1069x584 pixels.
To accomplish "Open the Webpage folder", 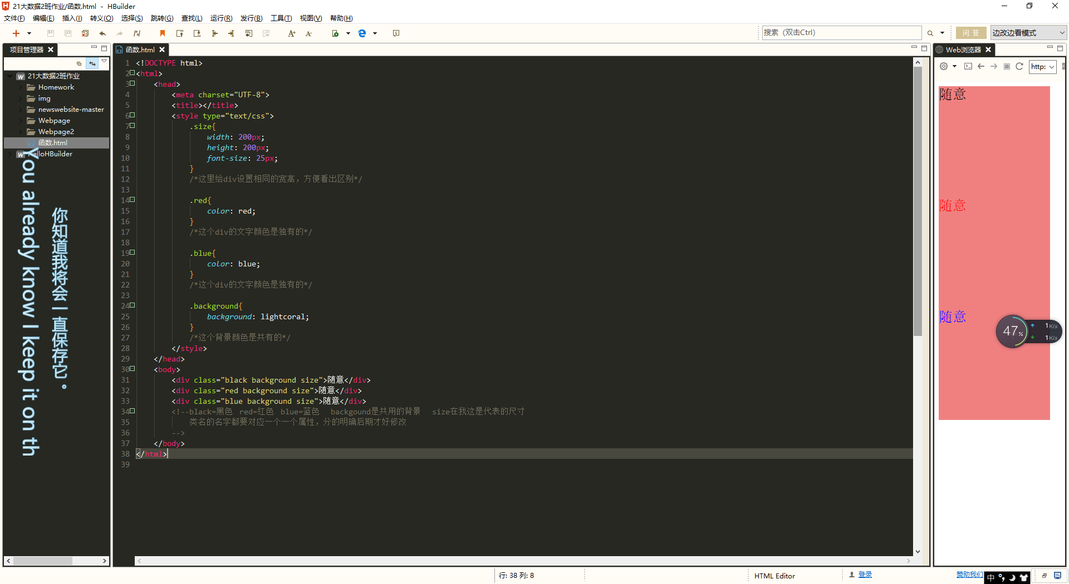I will coord(54,121).
